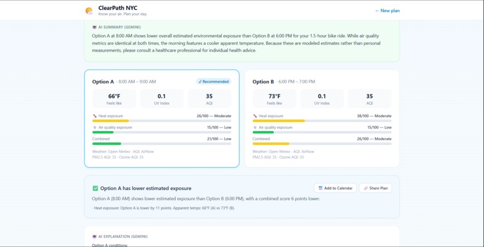The height and width of the screenshot is (247, 484).
Task: Click '26/100 — Moderate' combined value in Option B
Action: pyautogui.click(x=374, y=139)
